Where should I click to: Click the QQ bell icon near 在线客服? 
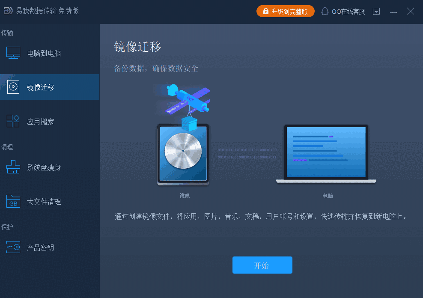point(325,11)
